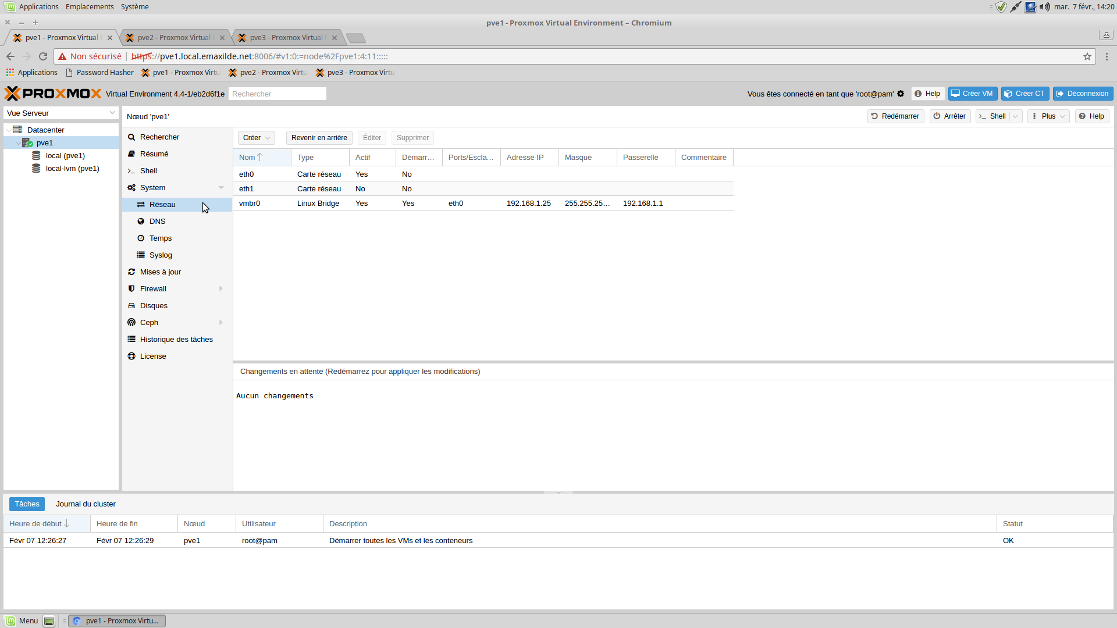Click the Réseau network arrows icon
The width and height of the screenshot is (1117, 628).
(x=141, y=205)
